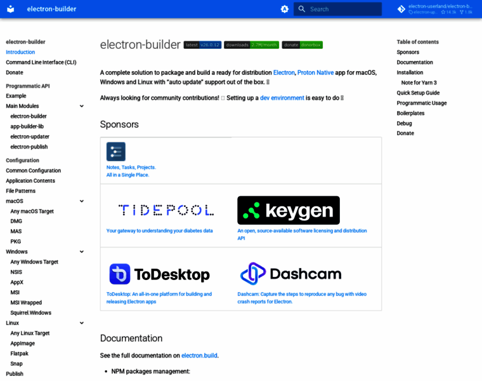Jump to Boilerplates in table of contents

click(410, 113)
